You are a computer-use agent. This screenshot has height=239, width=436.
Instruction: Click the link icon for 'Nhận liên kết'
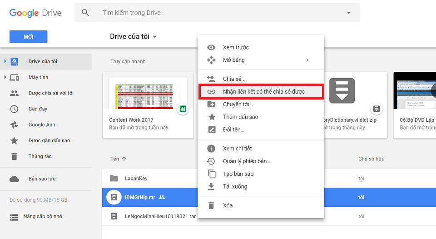[x=211, y=91]
